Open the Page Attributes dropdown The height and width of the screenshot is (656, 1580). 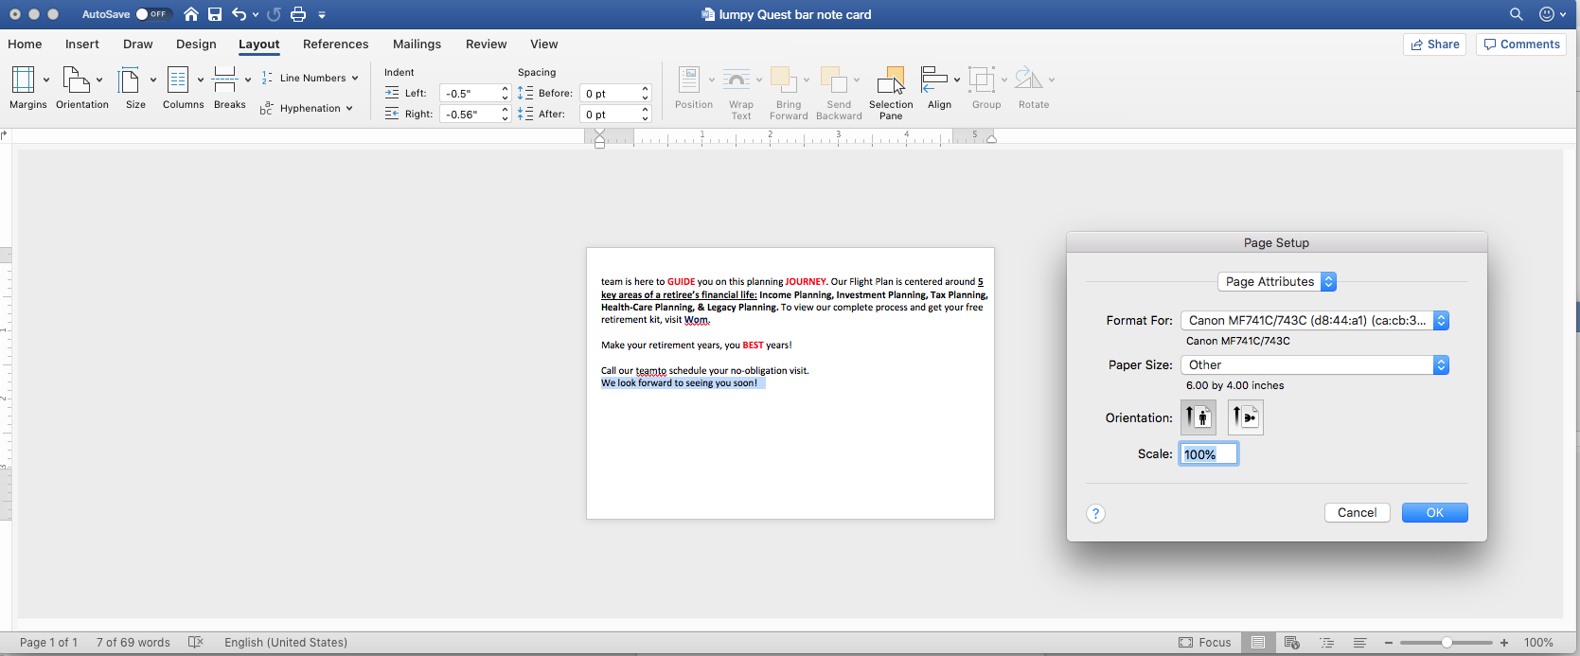(1276, 282)
